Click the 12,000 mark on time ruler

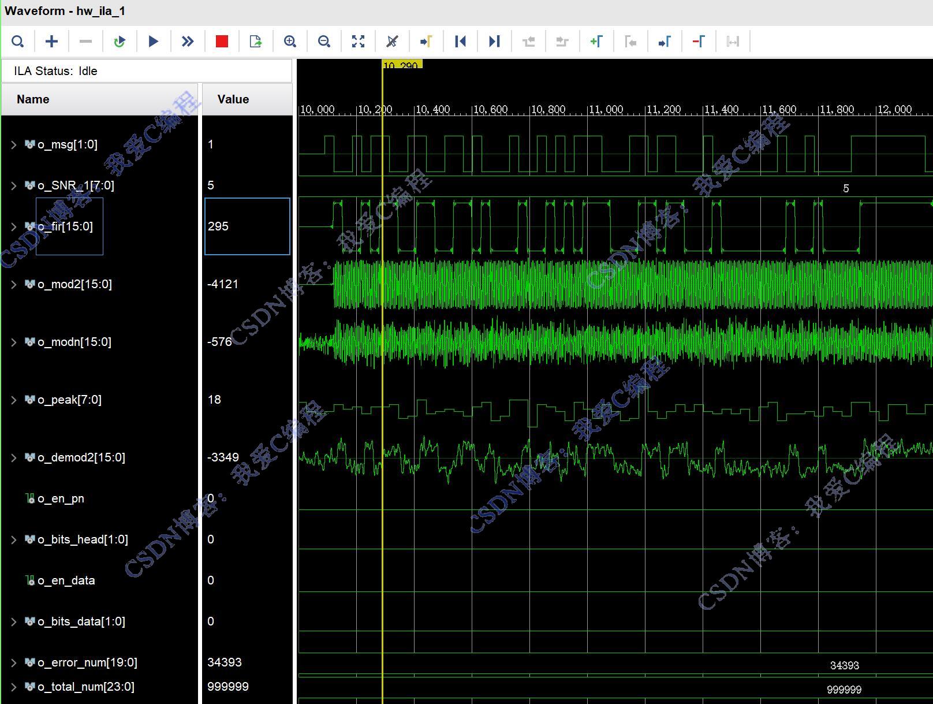click(x=894, y=109)
